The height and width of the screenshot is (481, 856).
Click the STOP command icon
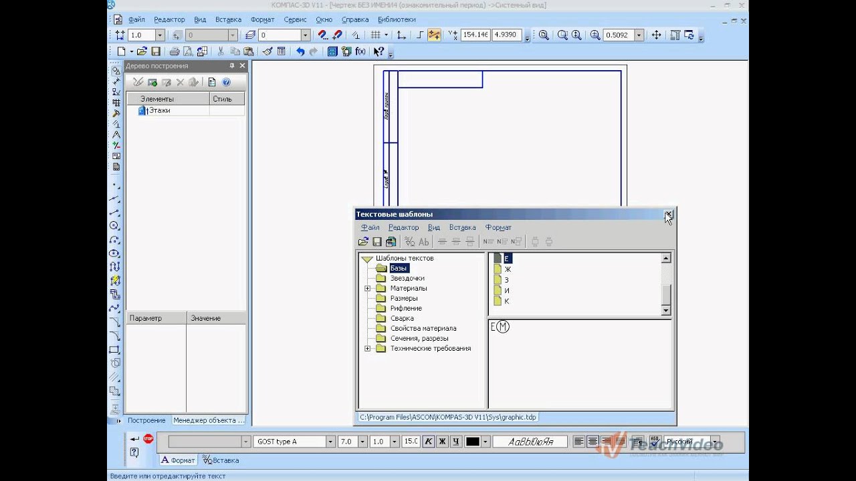tap(148, 439)
